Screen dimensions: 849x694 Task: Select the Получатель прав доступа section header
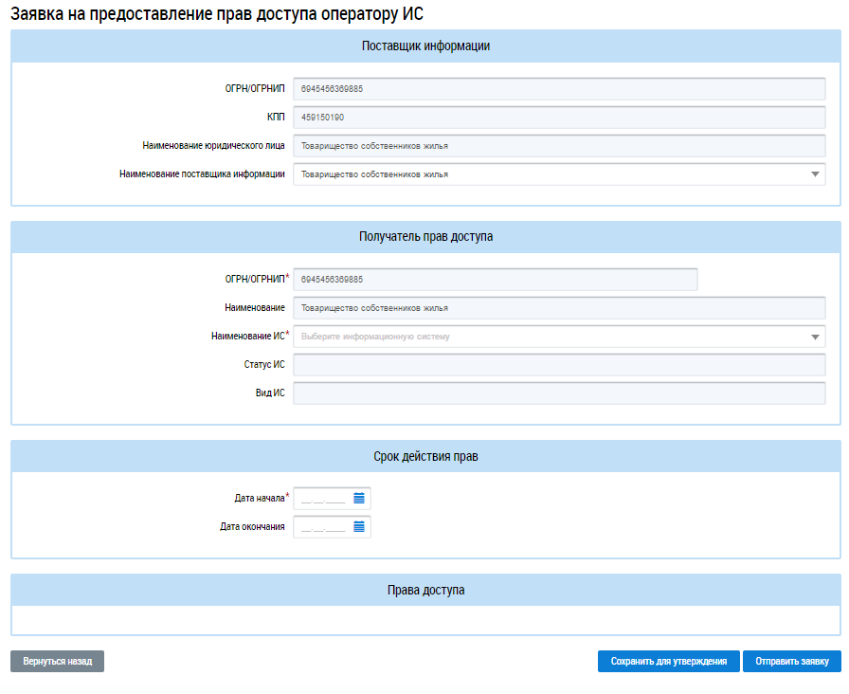(425, 237)
